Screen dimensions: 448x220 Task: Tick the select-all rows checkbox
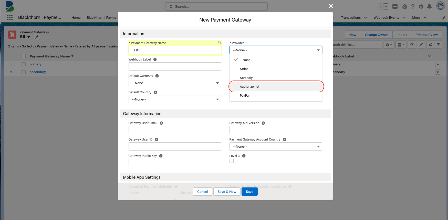click(24, 56)
